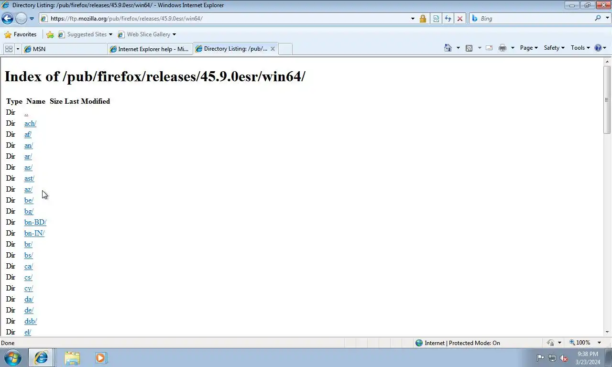Viewport: 612px width, 367px height.
Task: Open Windows Media Player taskbar icon
Action: click(101, 358)
